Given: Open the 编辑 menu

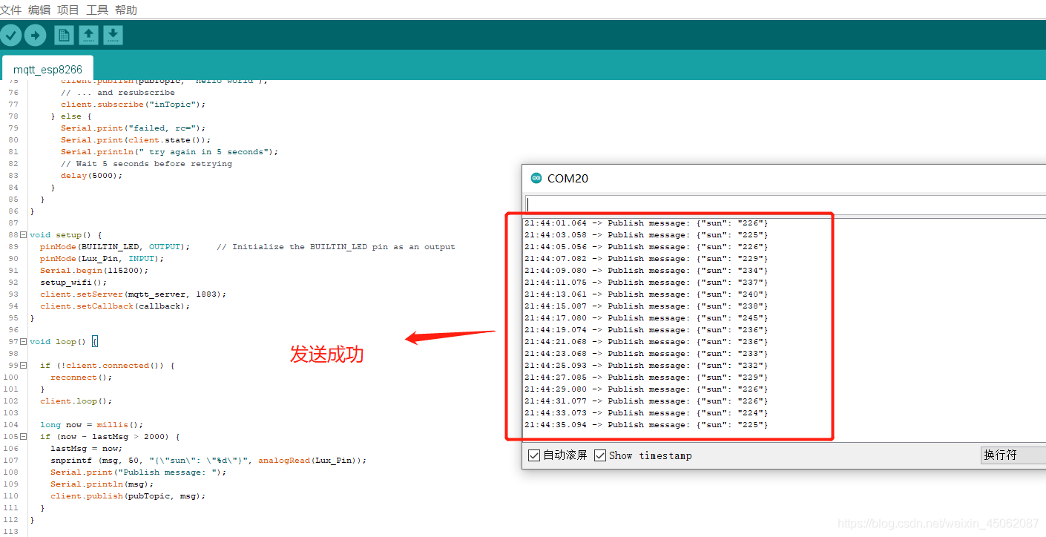Looking at the screenshot, I should [39, 10].
